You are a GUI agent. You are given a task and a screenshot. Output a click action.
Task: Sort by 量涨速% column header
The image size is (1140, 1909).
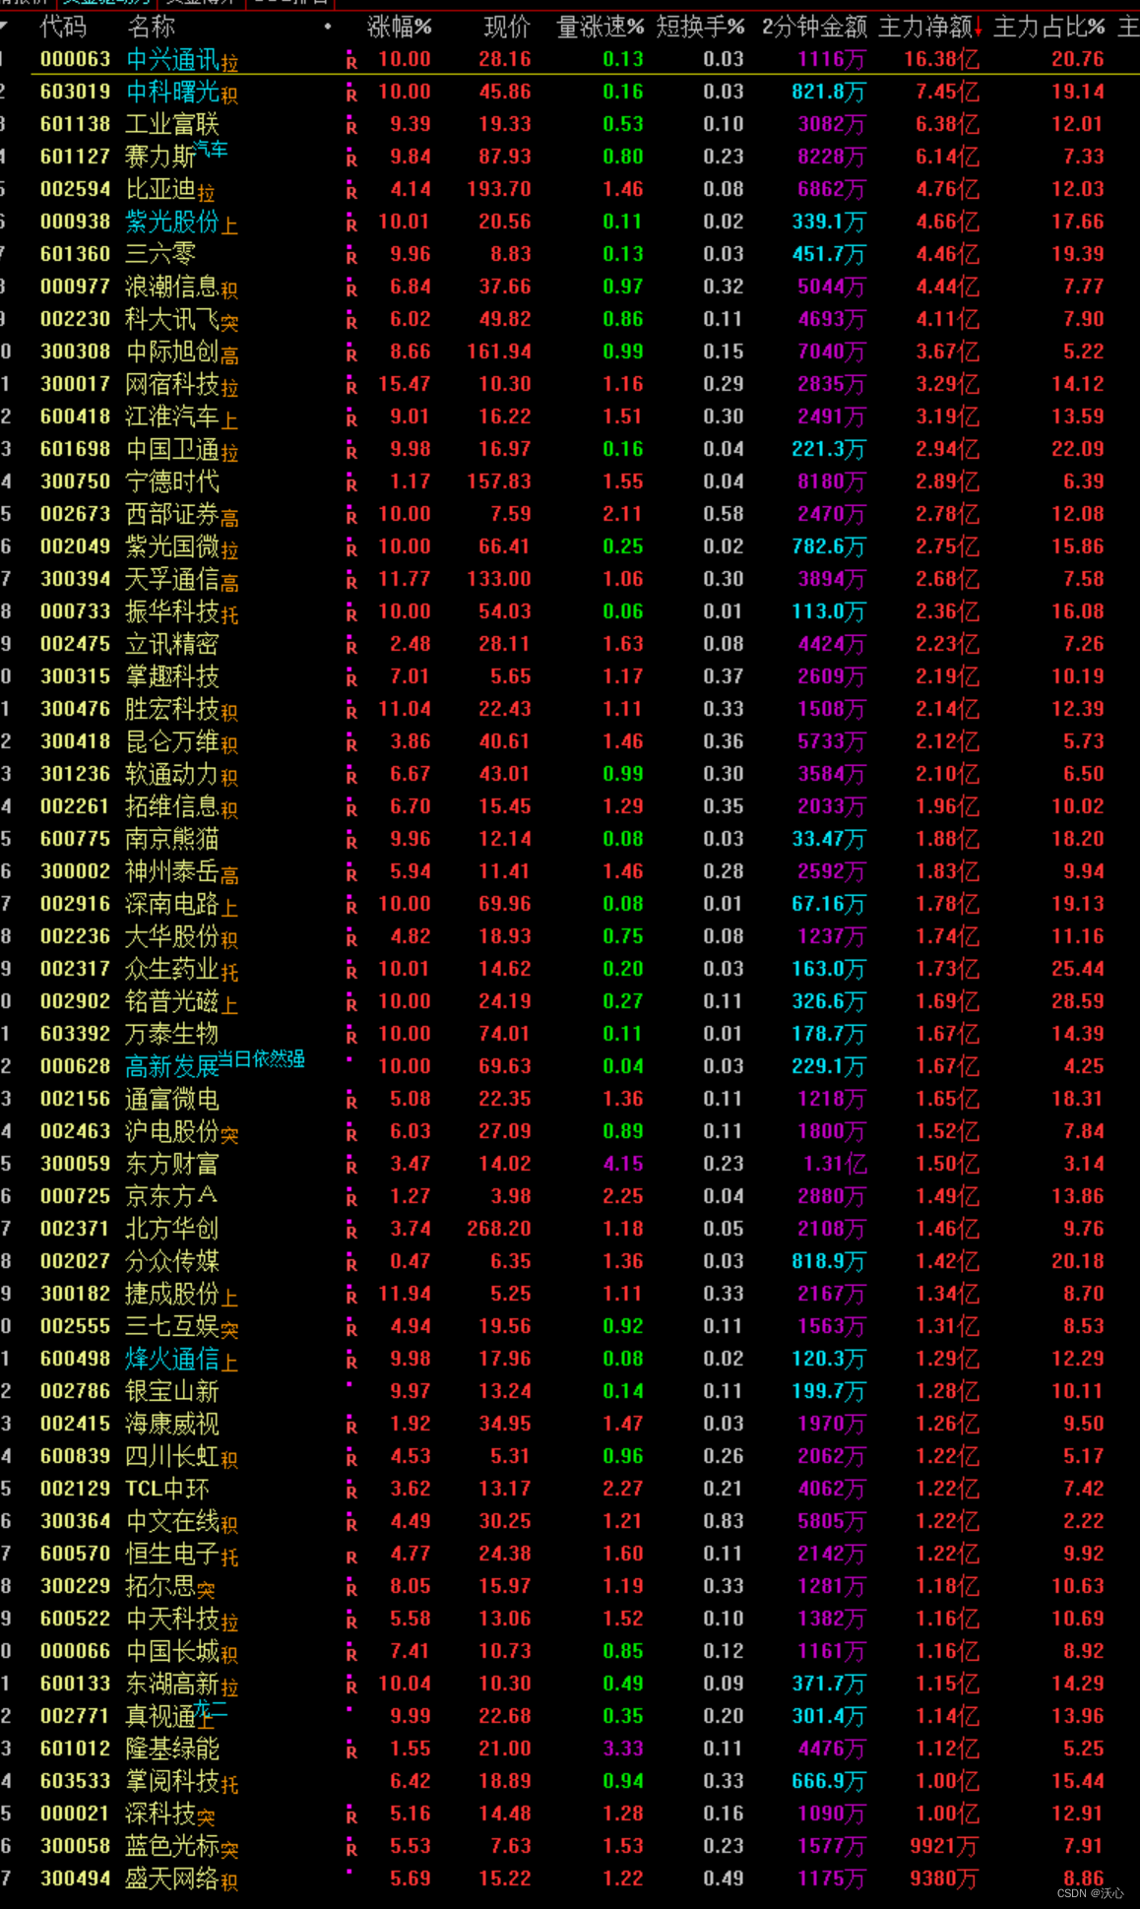click(x=601, y=27)
